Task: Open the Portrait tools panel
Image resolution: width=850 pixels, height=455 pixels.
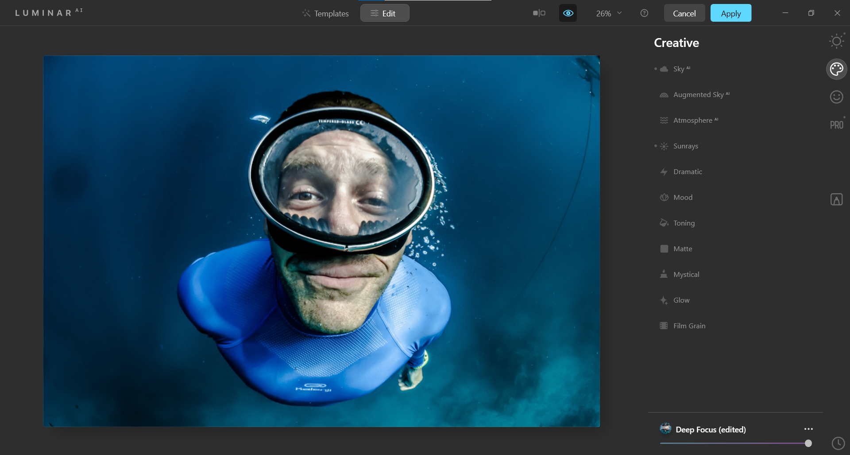Action: [836, 97]
